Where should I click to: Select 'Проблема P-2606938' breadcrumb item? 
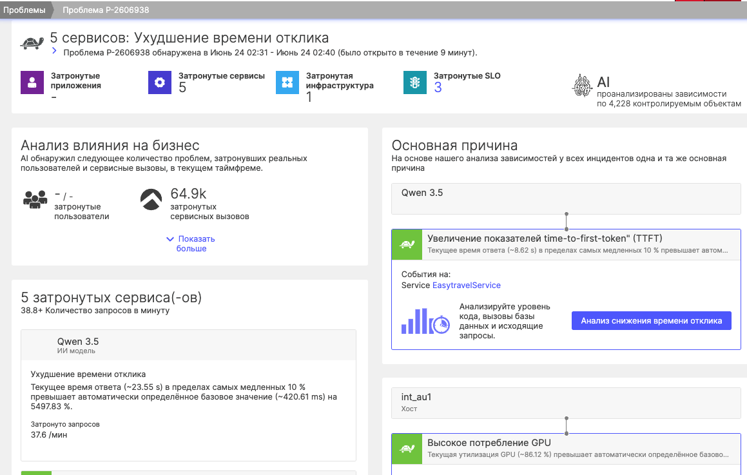pyautogui.click(x=106, y=10)
